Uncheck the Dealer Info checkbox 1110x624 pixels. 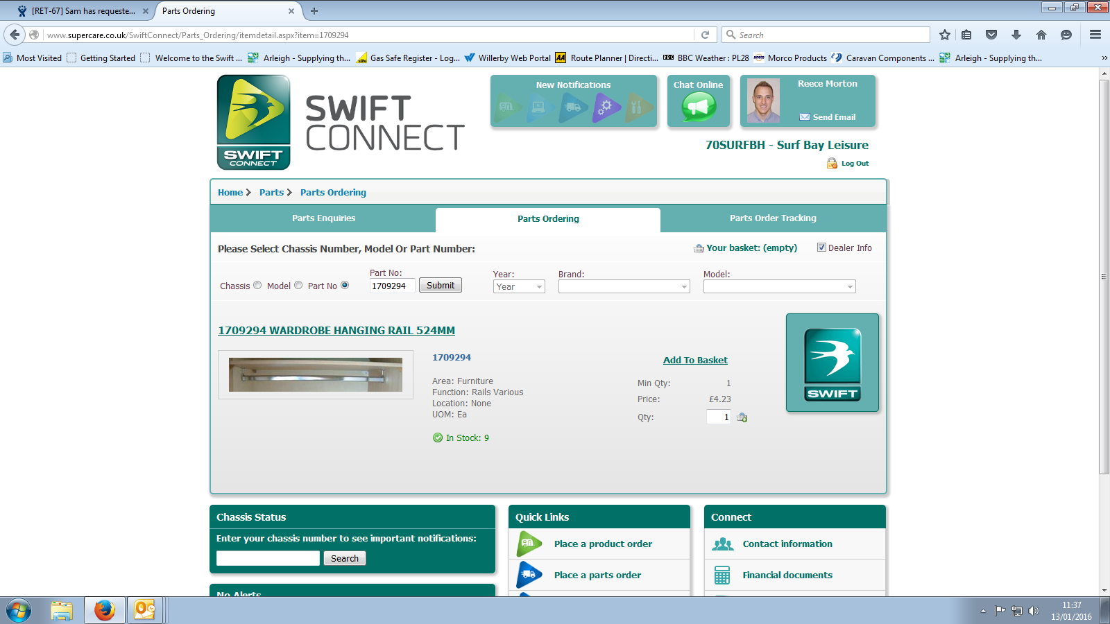click(x=821, y=248)
